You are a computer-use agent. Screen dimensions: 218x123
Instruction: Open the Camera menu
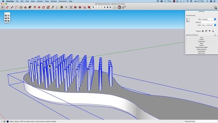[x=40, y=1]
